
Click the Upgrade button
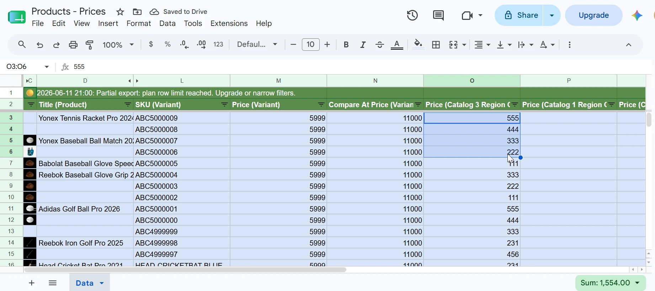(x=594, y=15)
